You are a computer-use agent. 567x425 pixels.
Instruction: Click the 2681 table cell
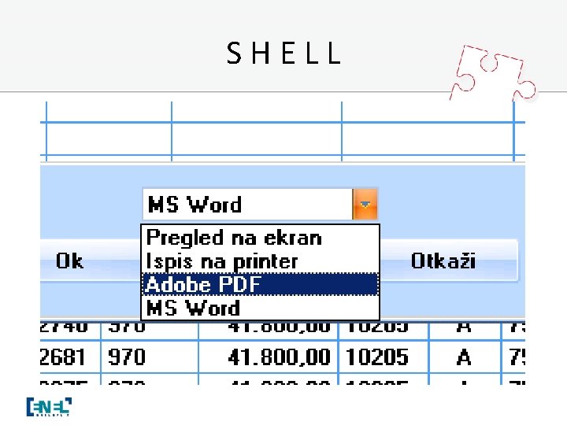(x=70, y=357)
